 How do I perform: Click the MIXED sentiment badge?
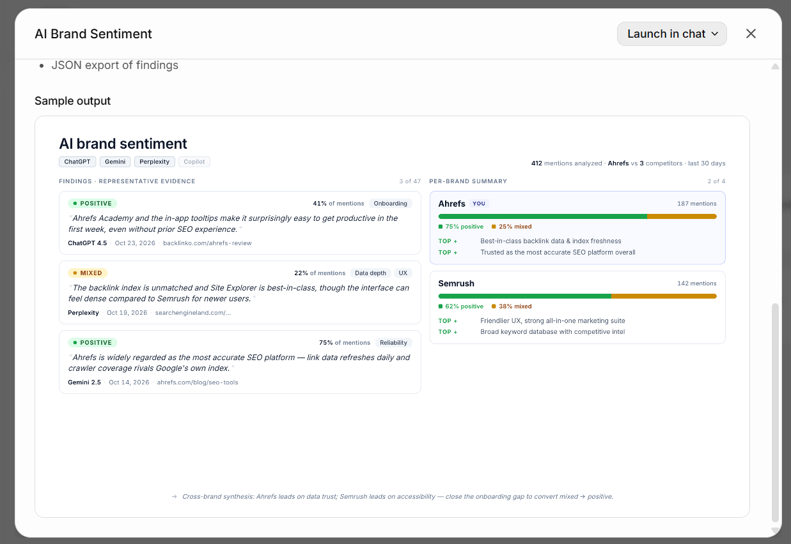[x=87, y=273]
